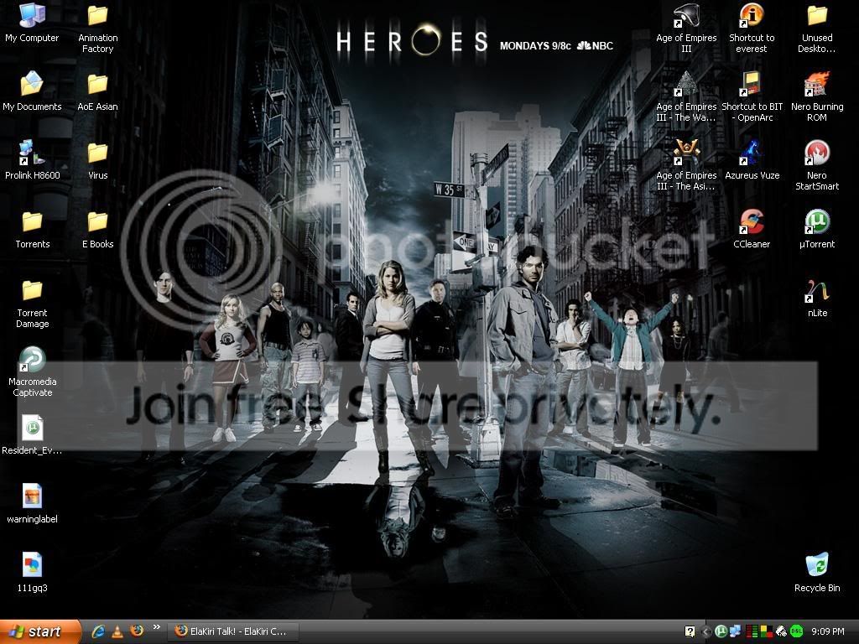Open the network connection tray icon
The height and width of the screenshot is (644, 859).
[735, 631]
